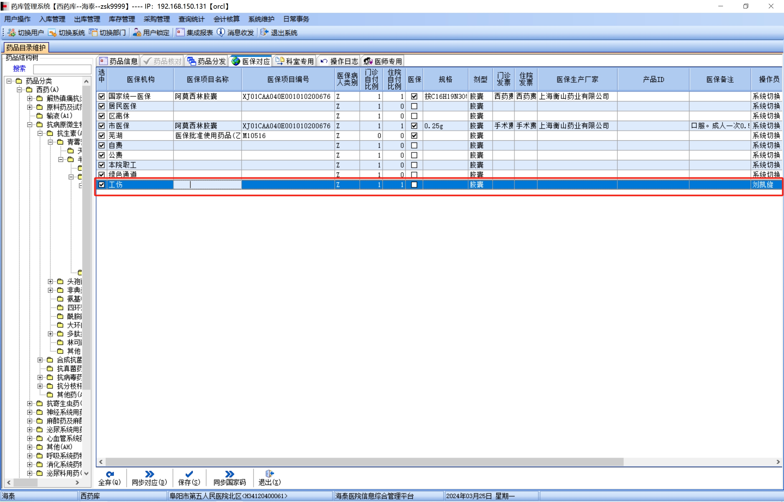Expand the 心血管系统 tree node
The width and height of the screenshot is (784, 502).
click(x=30, y=439)
